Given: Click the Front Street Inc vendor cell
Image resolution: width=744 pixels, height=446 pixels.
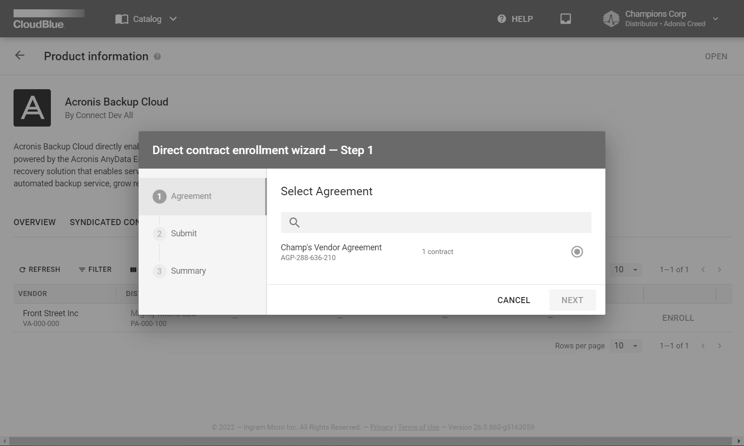Looking at the screenshot, I should pos(51,318).
